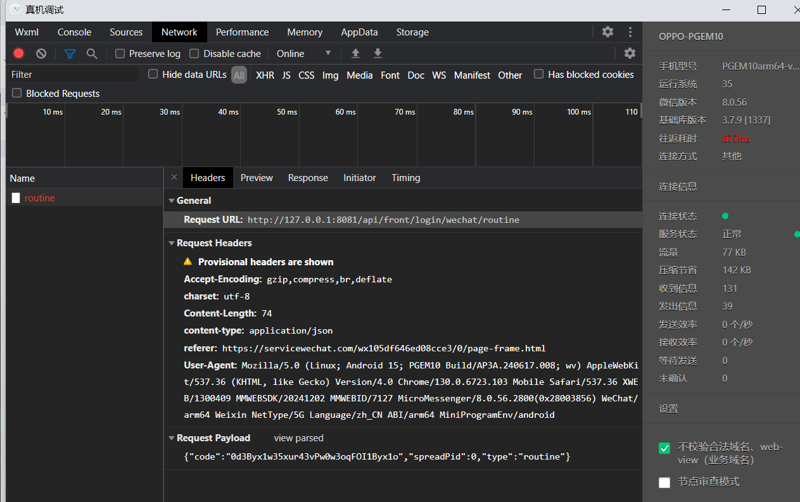Viewport: 800px width, 502px height.
Task: Click the provisional headers warning icon
Action: pyautogui.click(x=187, y=261)
